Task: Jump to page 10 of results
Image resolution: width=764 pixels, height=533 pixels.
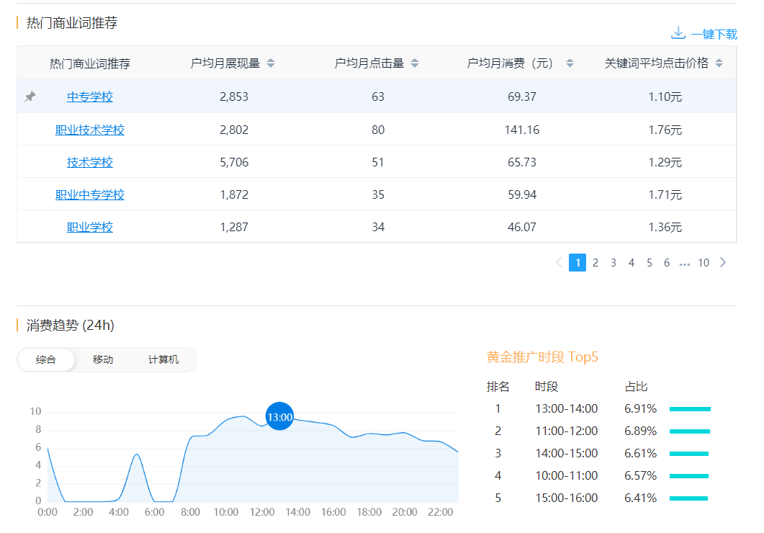Action: point(704,263)
